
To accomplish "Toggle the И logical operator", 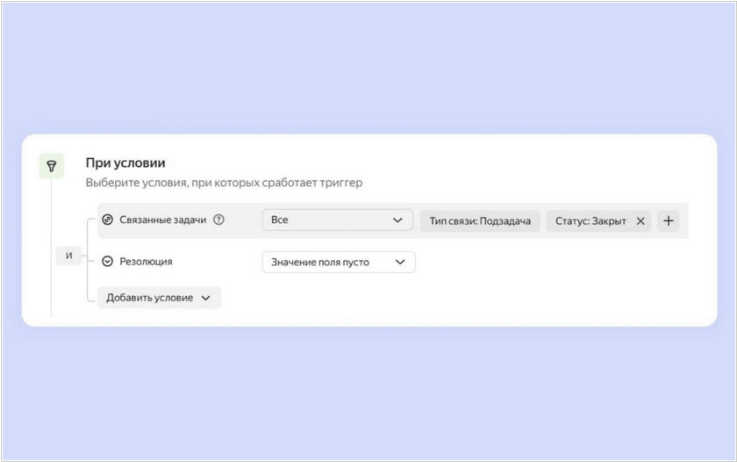I will (69, 256).
